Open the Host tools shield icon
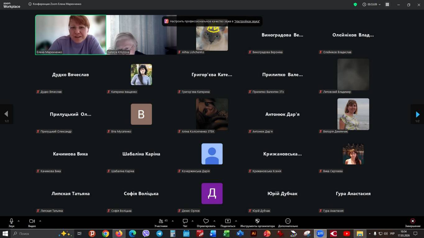 (257, 221)
